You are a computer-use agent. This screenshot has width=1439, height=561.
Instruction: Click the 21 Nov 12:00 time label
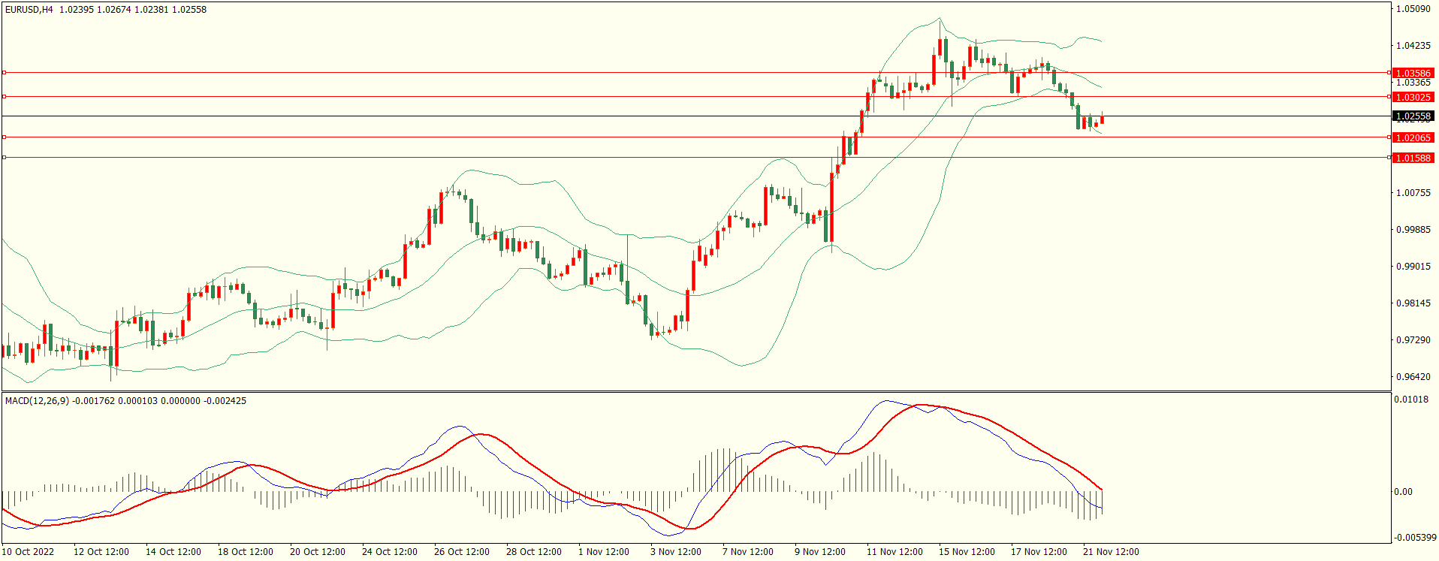click(1110, 552)
